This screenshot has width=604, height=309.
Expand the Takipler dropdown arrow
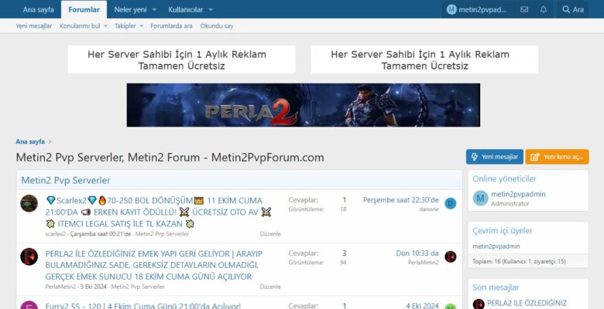pos(142,26)
